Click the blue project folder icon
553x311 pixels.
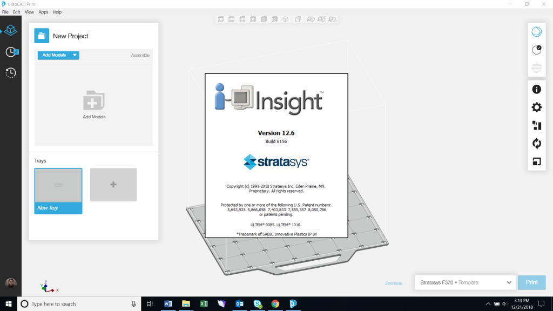[x=42, y=36]
